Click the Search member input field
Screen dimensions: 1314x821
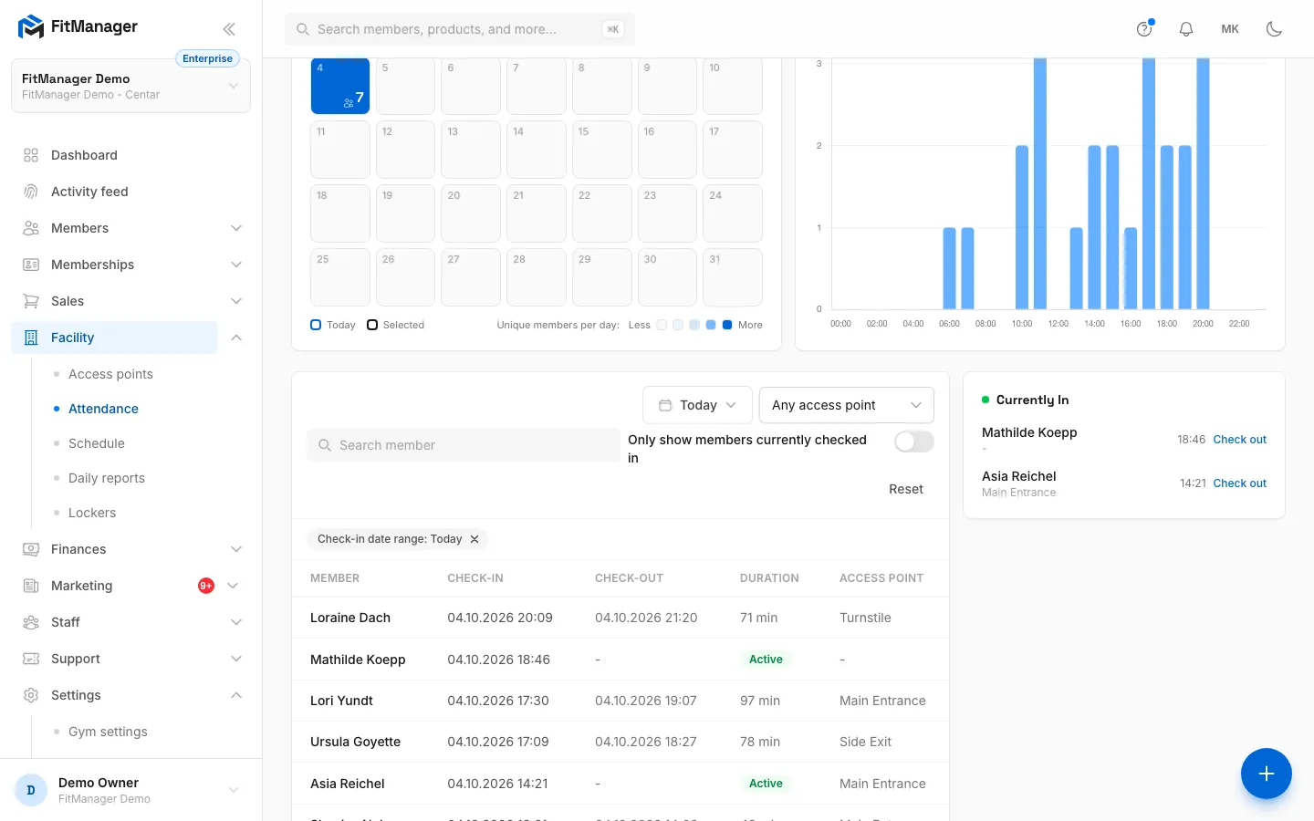464,445
